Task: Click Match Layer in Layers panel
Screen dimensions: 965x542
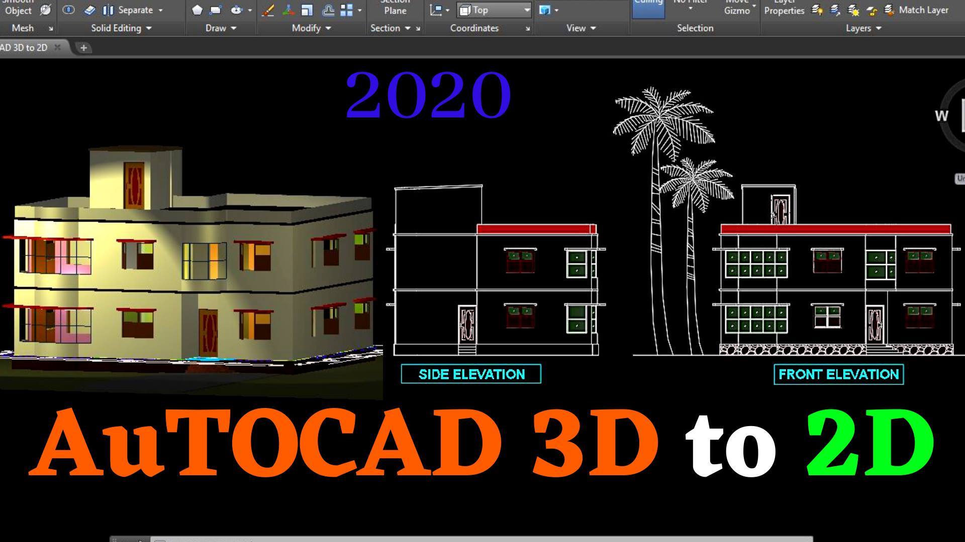Action: (917, 10)
